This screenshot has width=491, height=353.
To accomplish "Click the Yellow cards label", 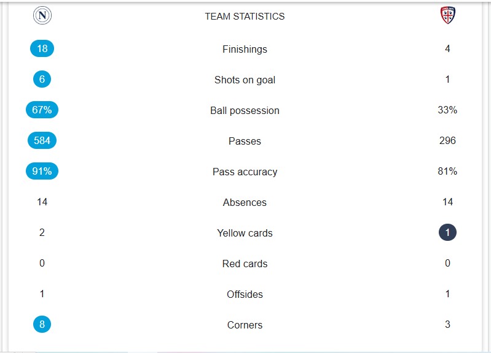I will (x=245, y=233).
